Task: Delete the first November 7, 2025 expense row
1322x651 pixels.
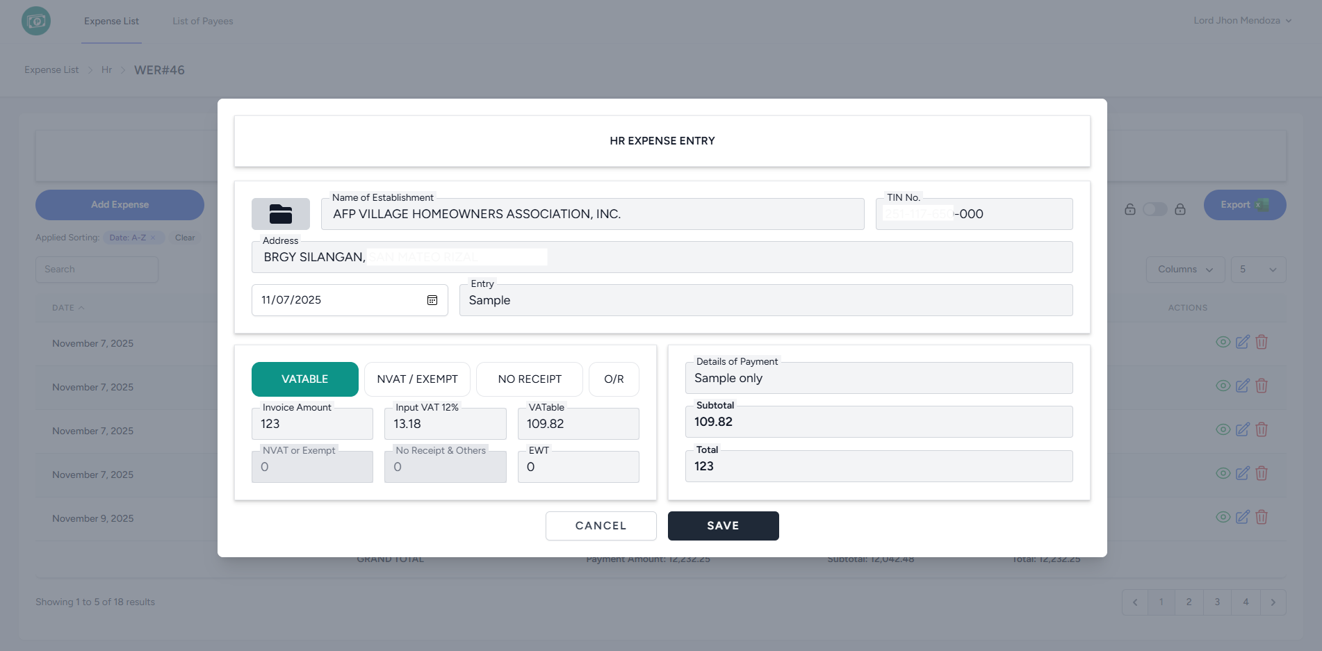Action: pyautogui.click(x=1262, y=342)
